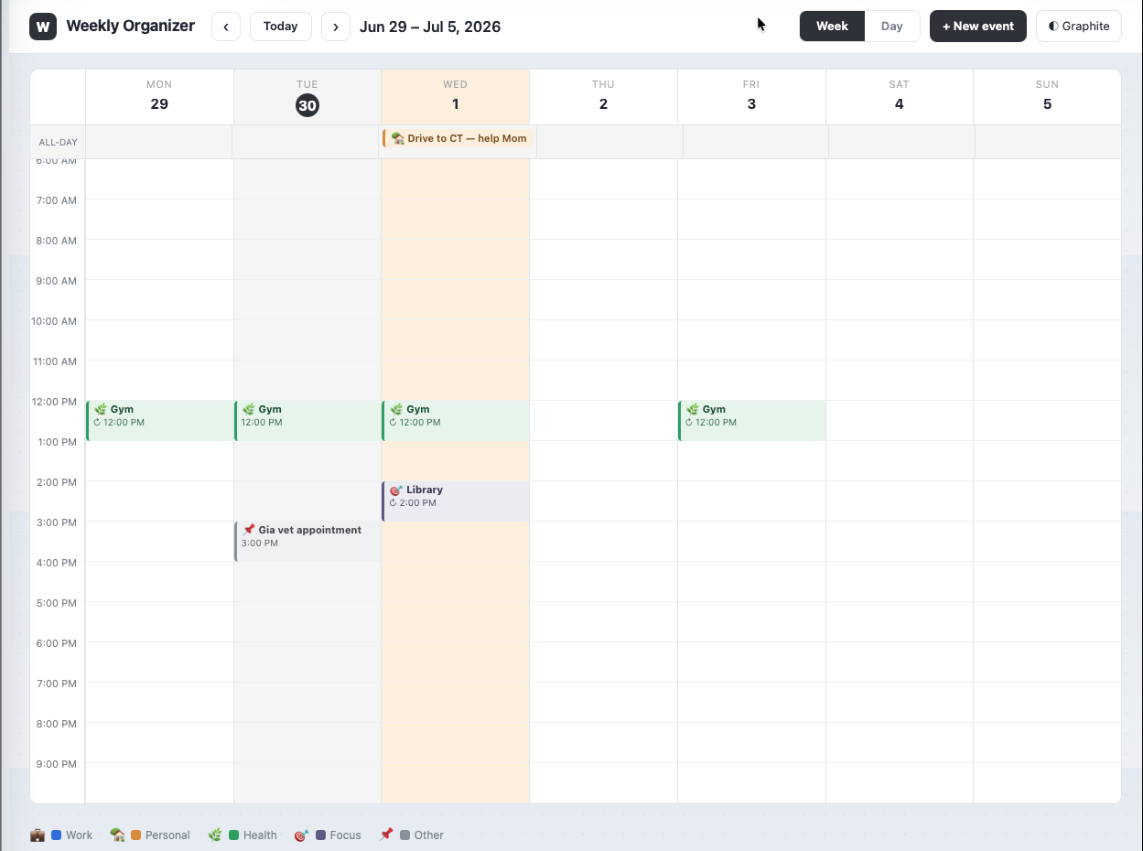Select the THU 2 day header
The image size is (1143, 851).
point(603,96)
